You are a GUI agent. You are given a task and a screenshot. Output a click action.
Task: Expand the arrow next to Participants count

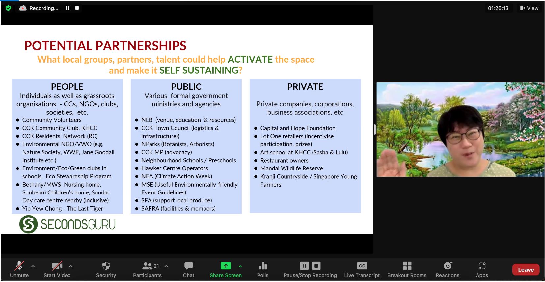(166, 266)
